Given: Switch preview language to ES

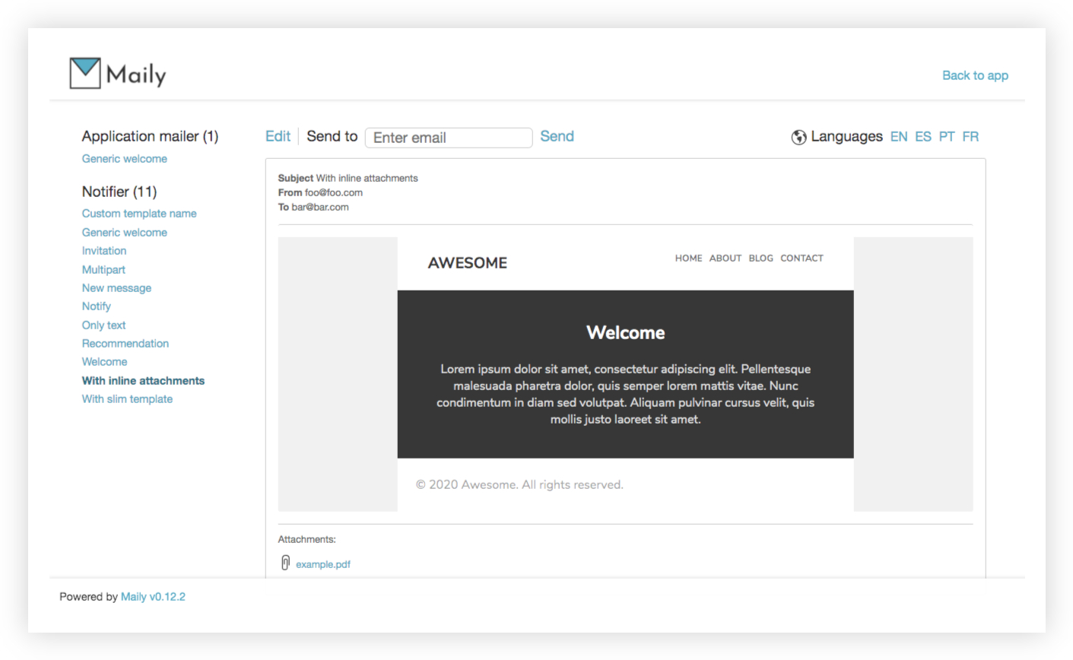Looking at the screenshot, I should [922, 137].
